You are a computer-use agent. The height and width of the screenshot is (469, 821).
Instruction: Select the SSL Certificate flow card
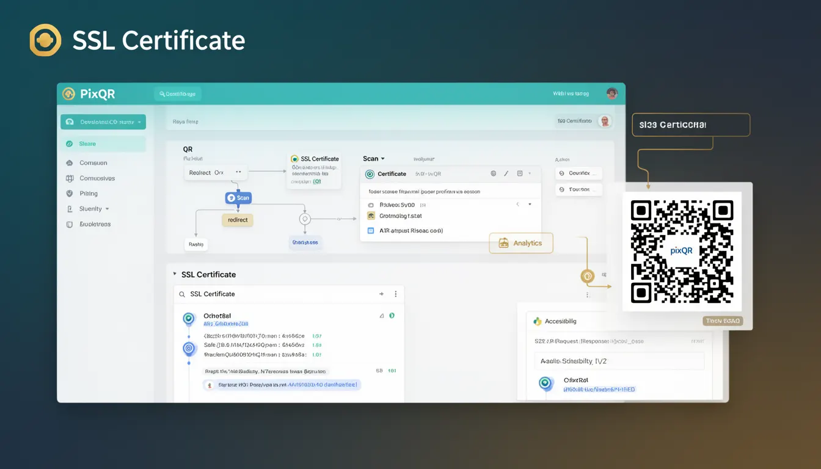point(315,169)
